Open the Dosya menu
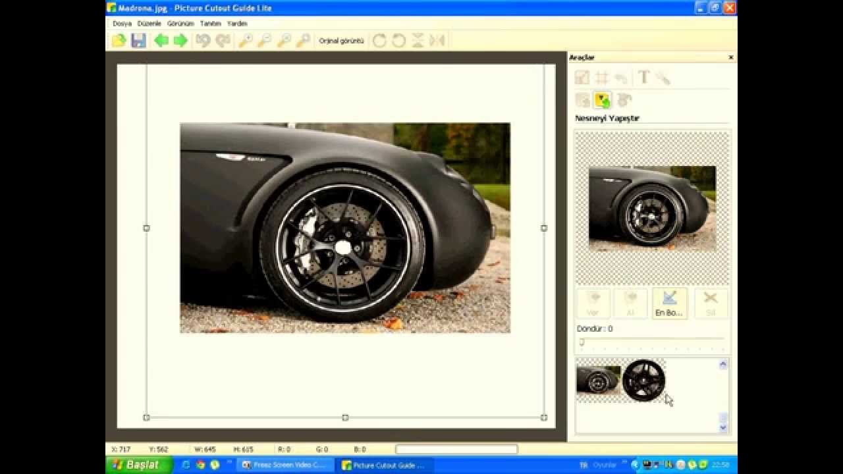 point(122,23)
